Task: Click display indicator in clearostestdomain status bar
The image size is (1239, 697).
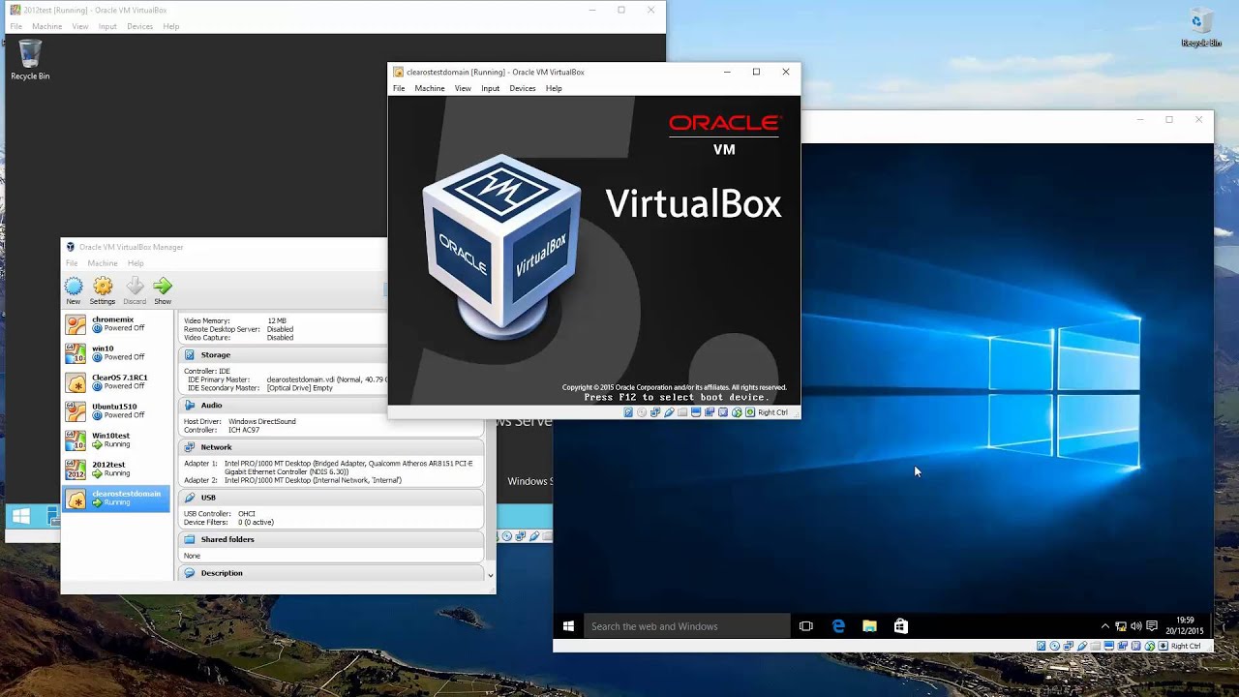Action: click(x=696, y=412)
